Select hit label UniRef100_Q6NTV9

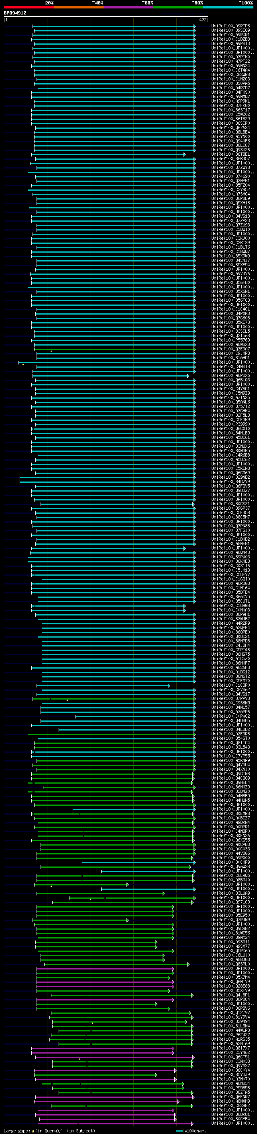coord(230,982)
